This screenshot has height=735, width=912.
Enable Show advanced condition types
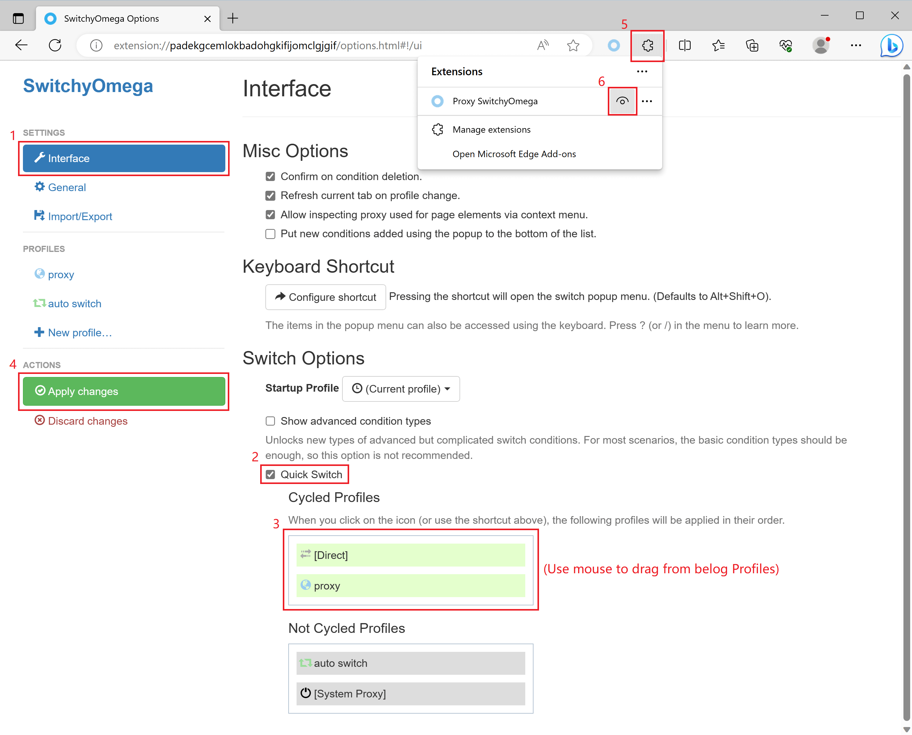pos(270,421)
